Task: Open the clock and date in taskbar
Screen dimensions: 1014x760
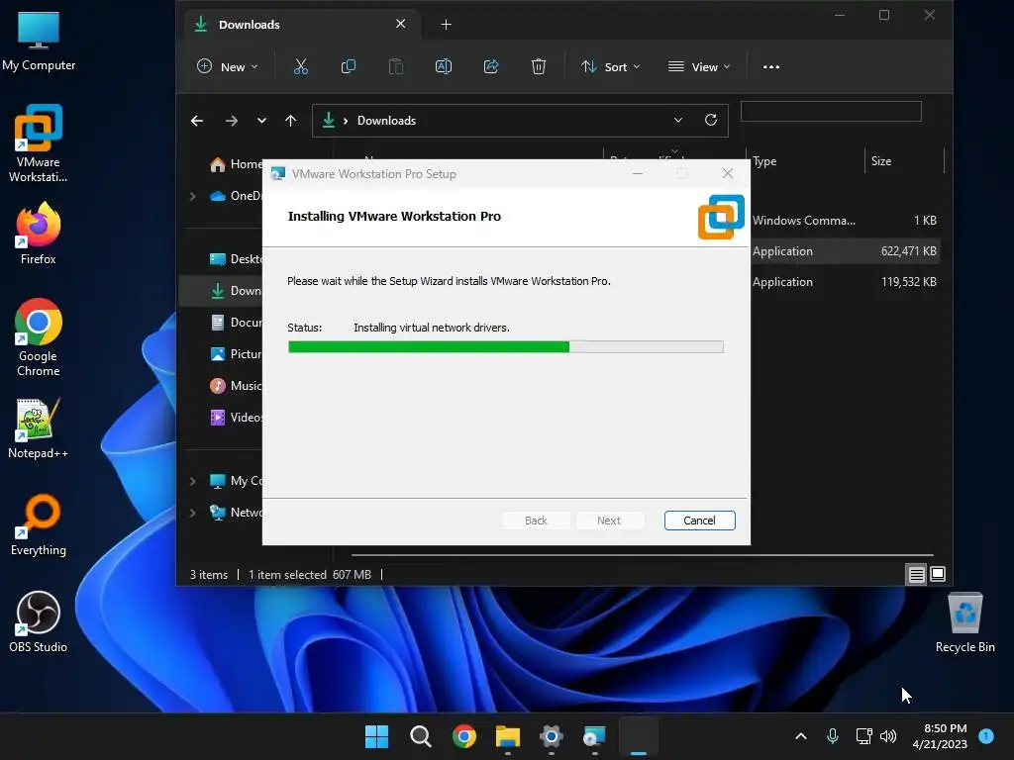Action: tap(940, 736)
